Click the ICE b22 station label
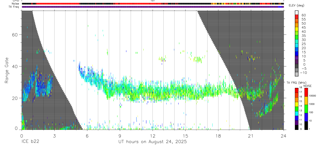 pos(30,142)
